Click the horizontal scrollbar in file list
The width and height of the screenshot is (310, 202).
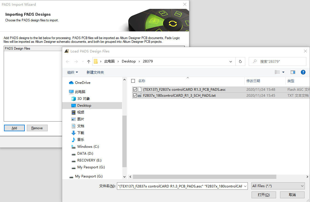[204, 177]
